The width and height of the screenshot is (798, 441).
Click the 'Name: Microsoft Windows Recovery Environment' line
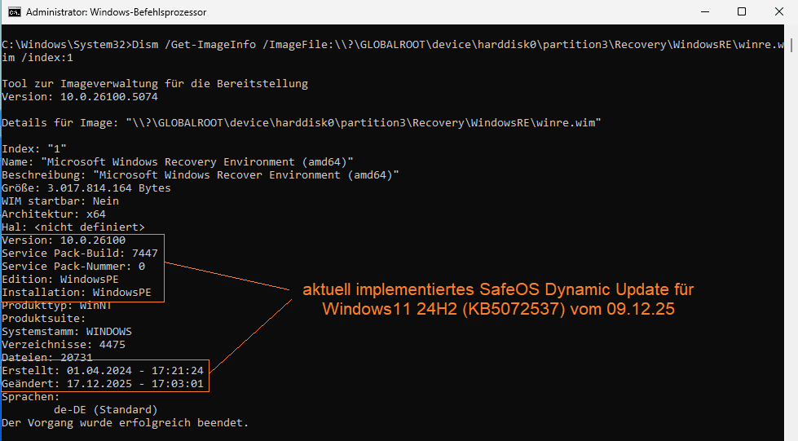tap(178, 162)
